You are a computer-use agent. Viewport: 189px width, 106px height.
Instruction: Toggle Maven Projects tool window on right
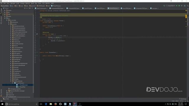188,21
